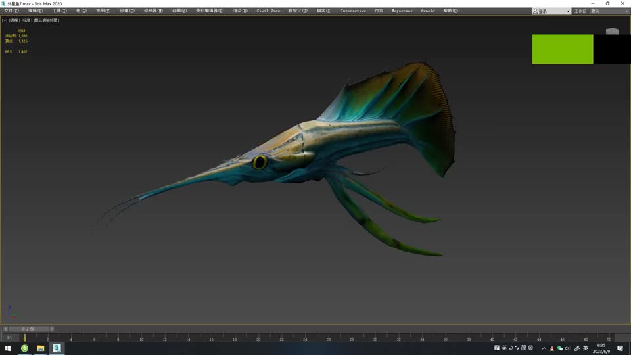This screenshot has width=631, height=355.
Task: Open the [+] viewport general menu
Action: click(x=5, y=20)
